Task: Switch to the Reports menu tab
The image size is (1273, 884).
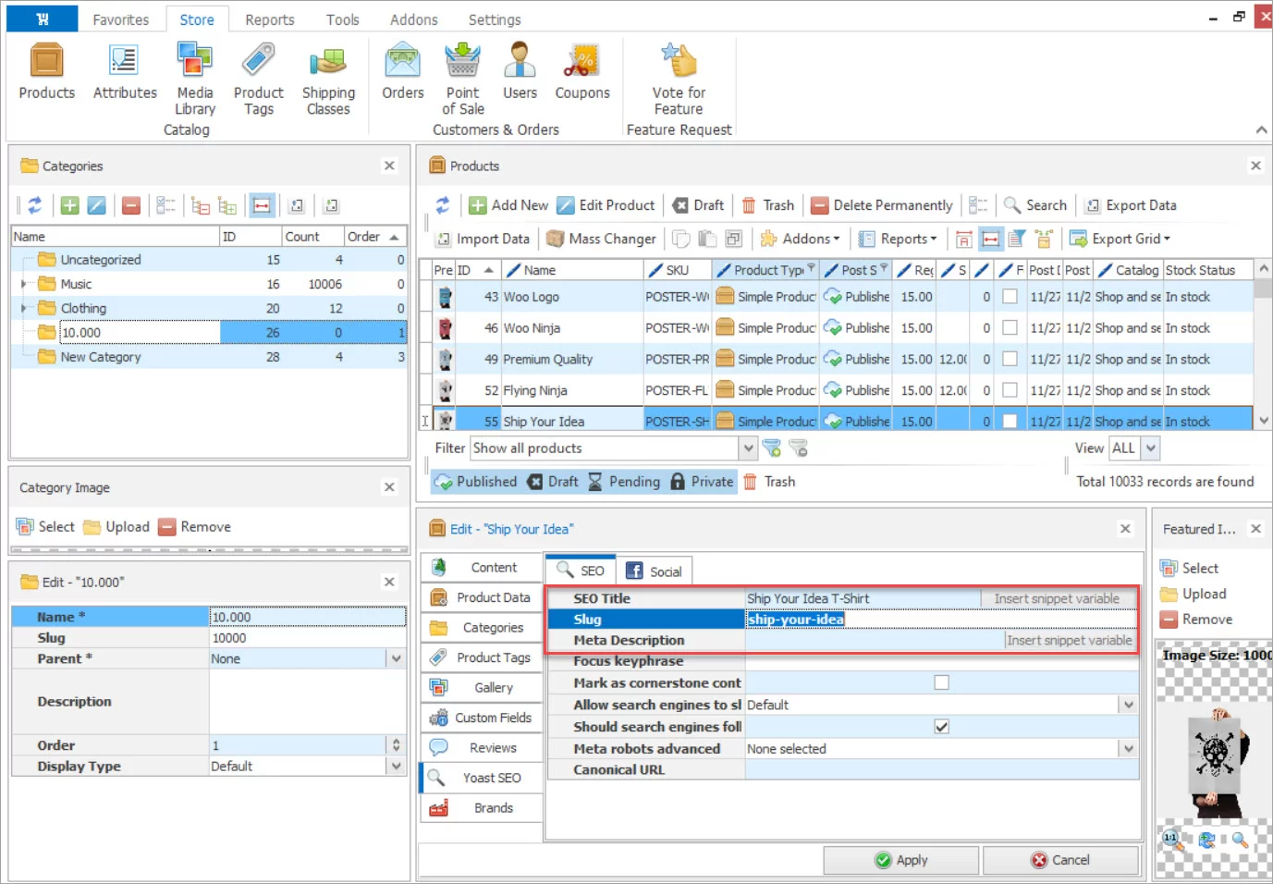Action: coord(269,19)
